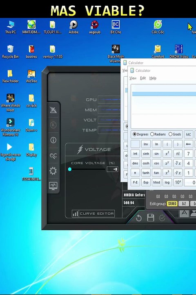Open the Recycle Bin desktop icon
Viewport: 196px width, 295px height.
10,52
